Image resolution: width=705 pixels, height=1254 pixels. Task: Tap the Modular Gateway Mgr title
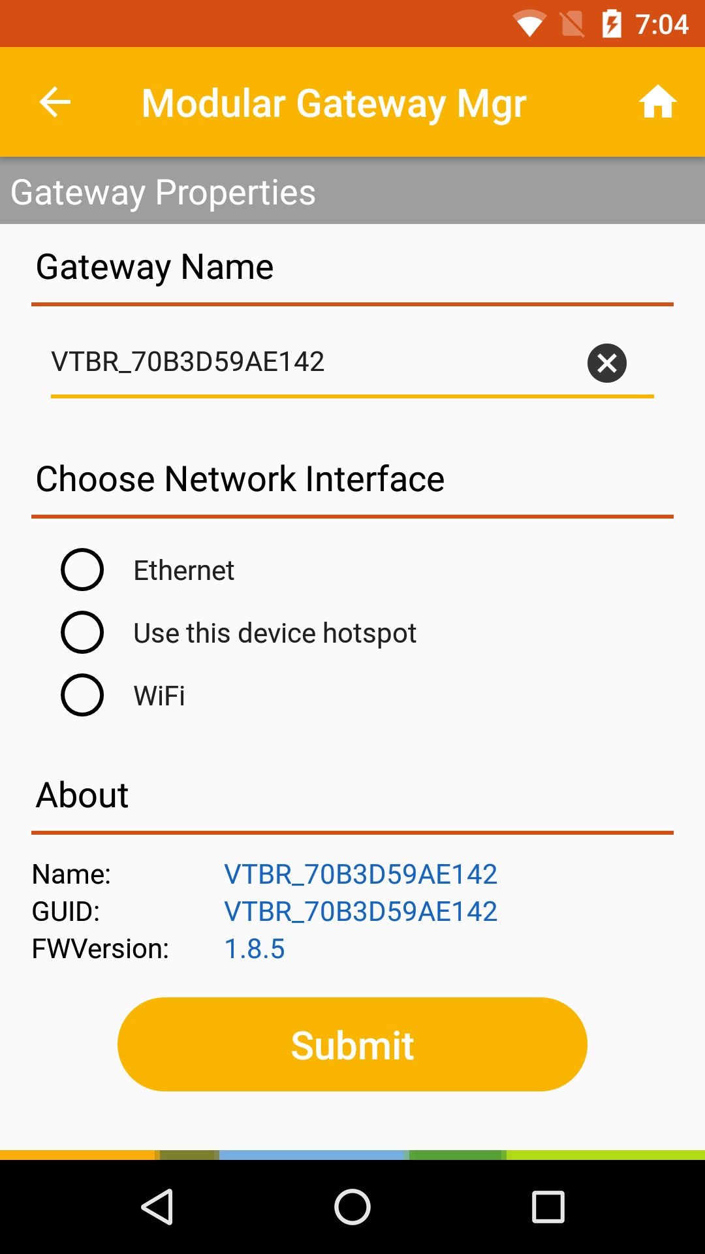[334, 103]
